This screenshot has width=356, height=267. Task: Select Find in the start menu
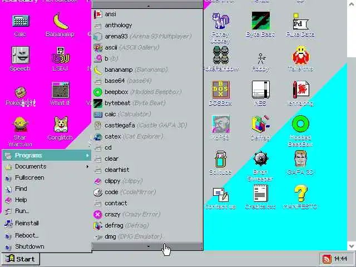(47, 189)
